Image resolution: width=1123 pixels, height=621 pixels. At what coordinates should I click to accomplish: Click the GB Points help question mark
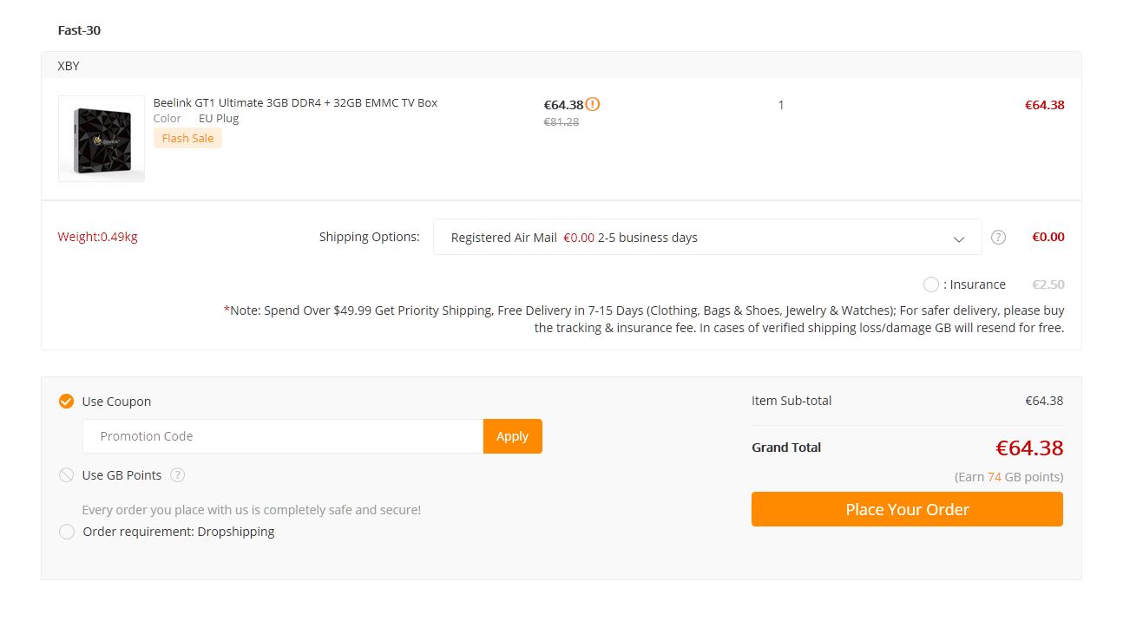(178, 474)
